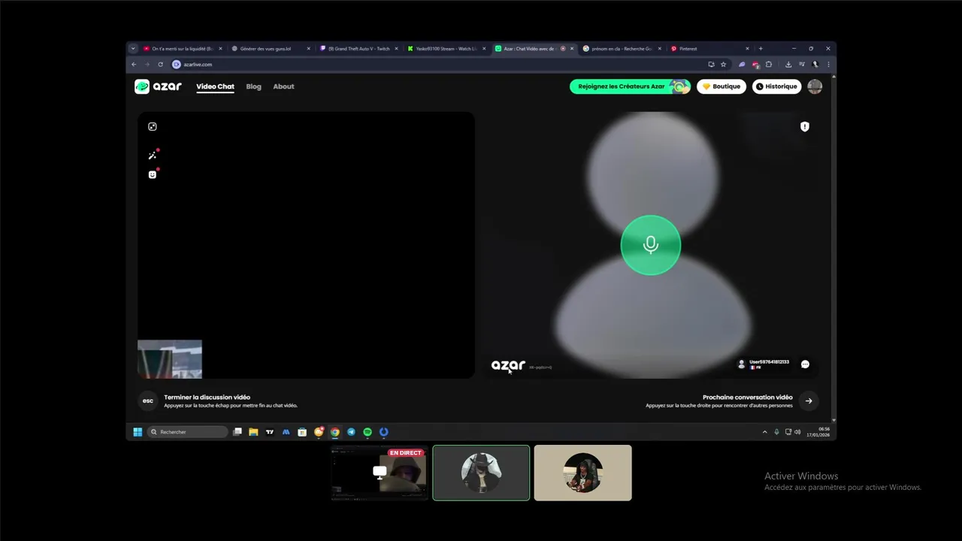962x541 pixels.
Task: Expand the tab search dropdown arrow
Action: pyautogui.click(x=133, y=49)
